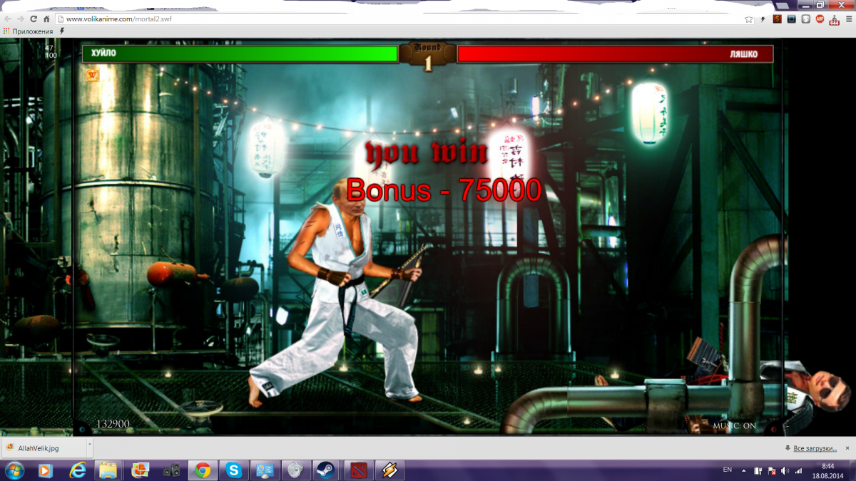Image resolution: width=856 pixels, height=481 pixels.
Task: Open Internet Explorer from the taskbar
Action: pyautogui.click(x=77, y=470)
